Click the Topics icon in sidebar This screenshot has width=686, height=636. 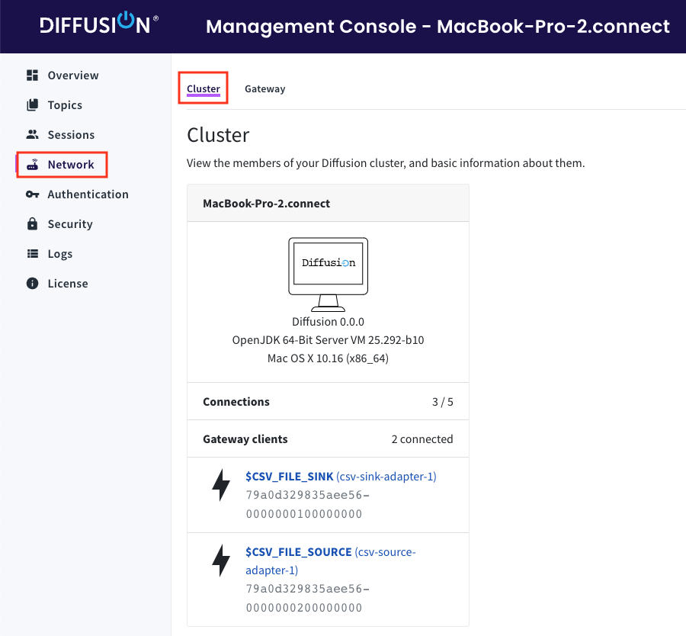click(32, 105)
